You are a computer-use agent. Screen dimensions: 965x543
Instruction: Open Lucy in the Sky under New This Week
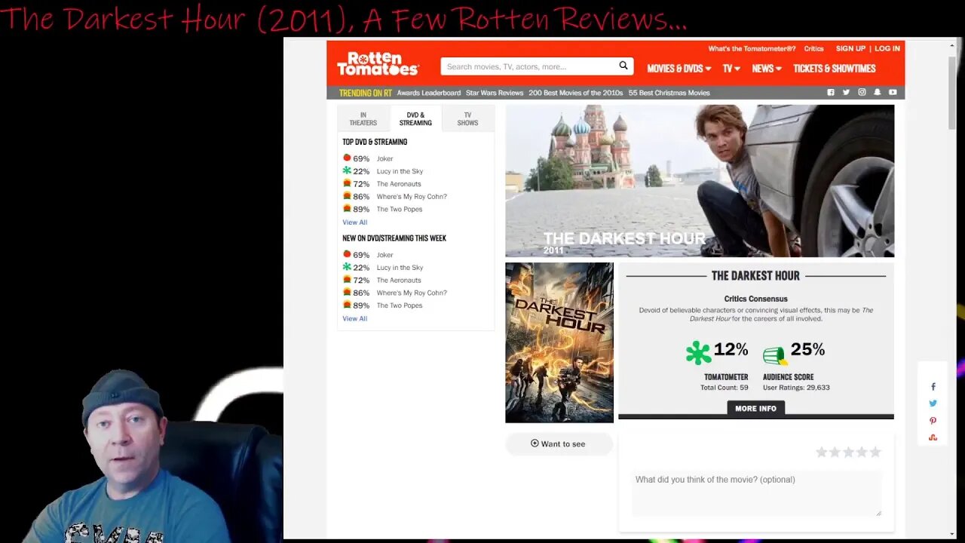[x=400, y=268]
